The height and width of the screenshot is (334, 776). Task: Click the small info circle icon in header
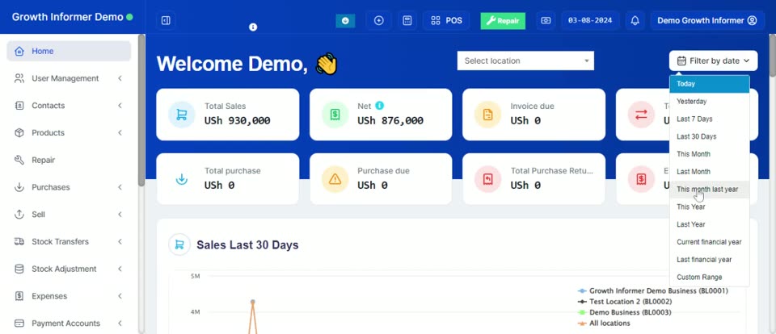pos(253,27)
